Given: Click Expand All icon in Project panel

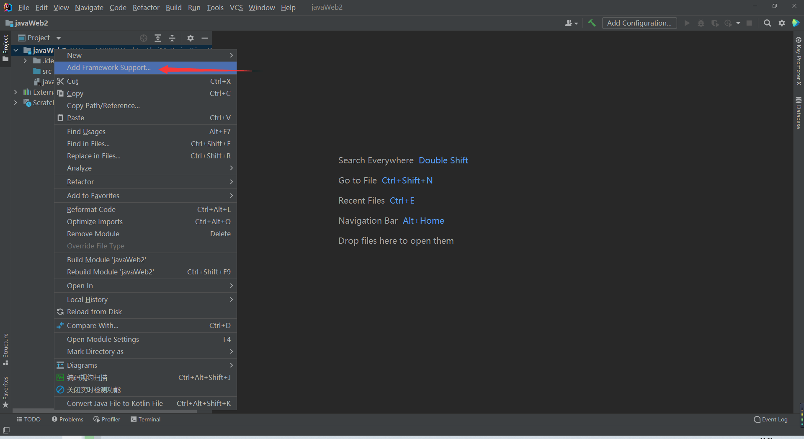Looking at the screenshot, I should (158, 38).
